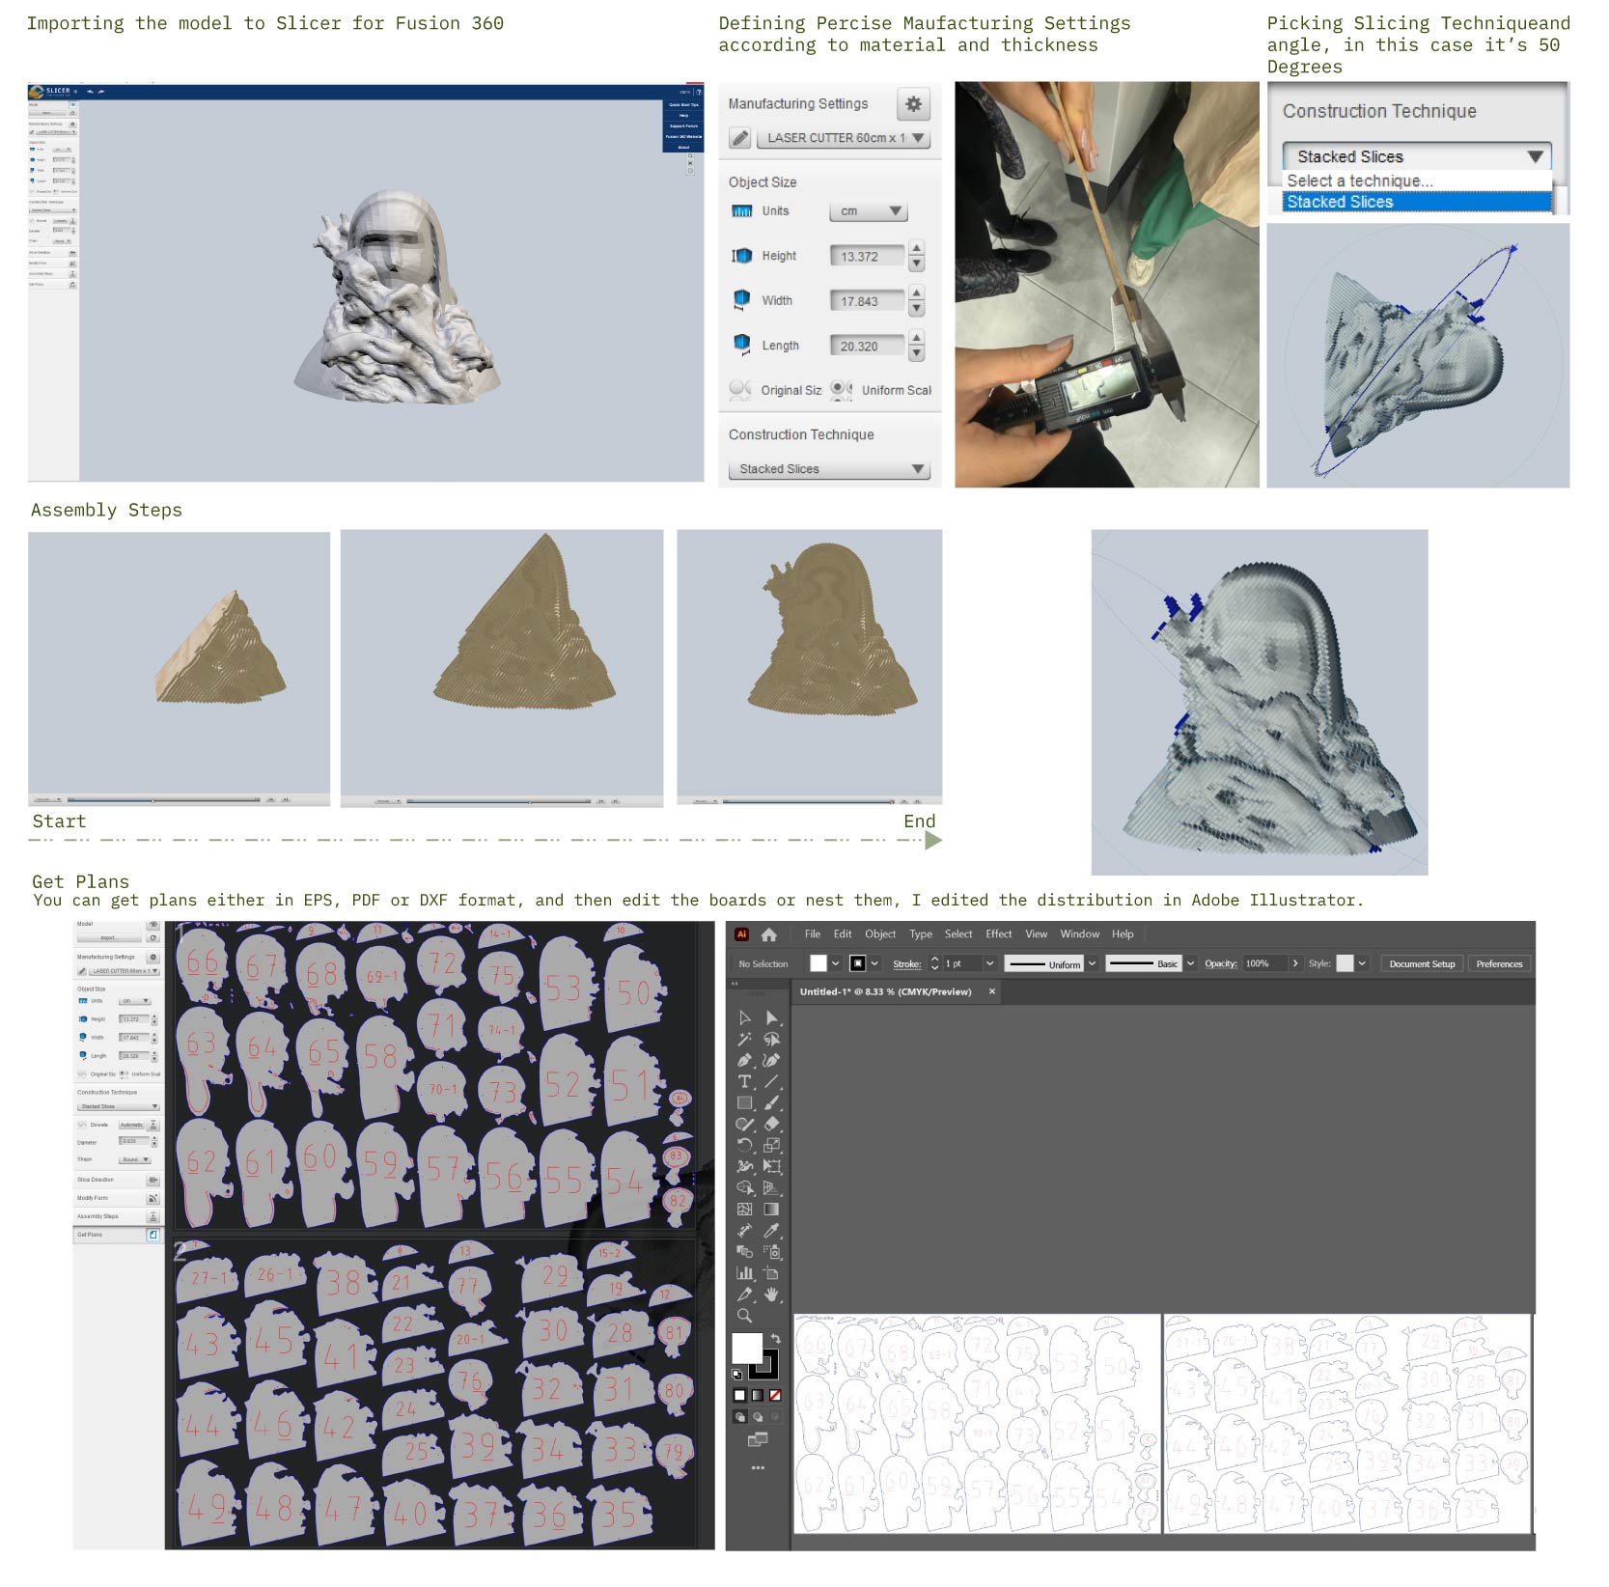Screen dimensions: 1609x1587
Task: Pick the Type tool in Illustrator toolbar
Action: (x=744, y=1082)
